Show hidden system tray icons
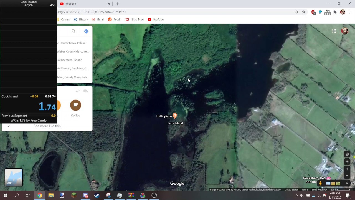The image size is (355, 200). tap(296, 196)
